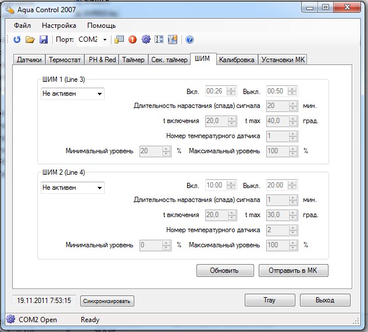Open the COM port dropdown
368x332 pixels.
105,39
